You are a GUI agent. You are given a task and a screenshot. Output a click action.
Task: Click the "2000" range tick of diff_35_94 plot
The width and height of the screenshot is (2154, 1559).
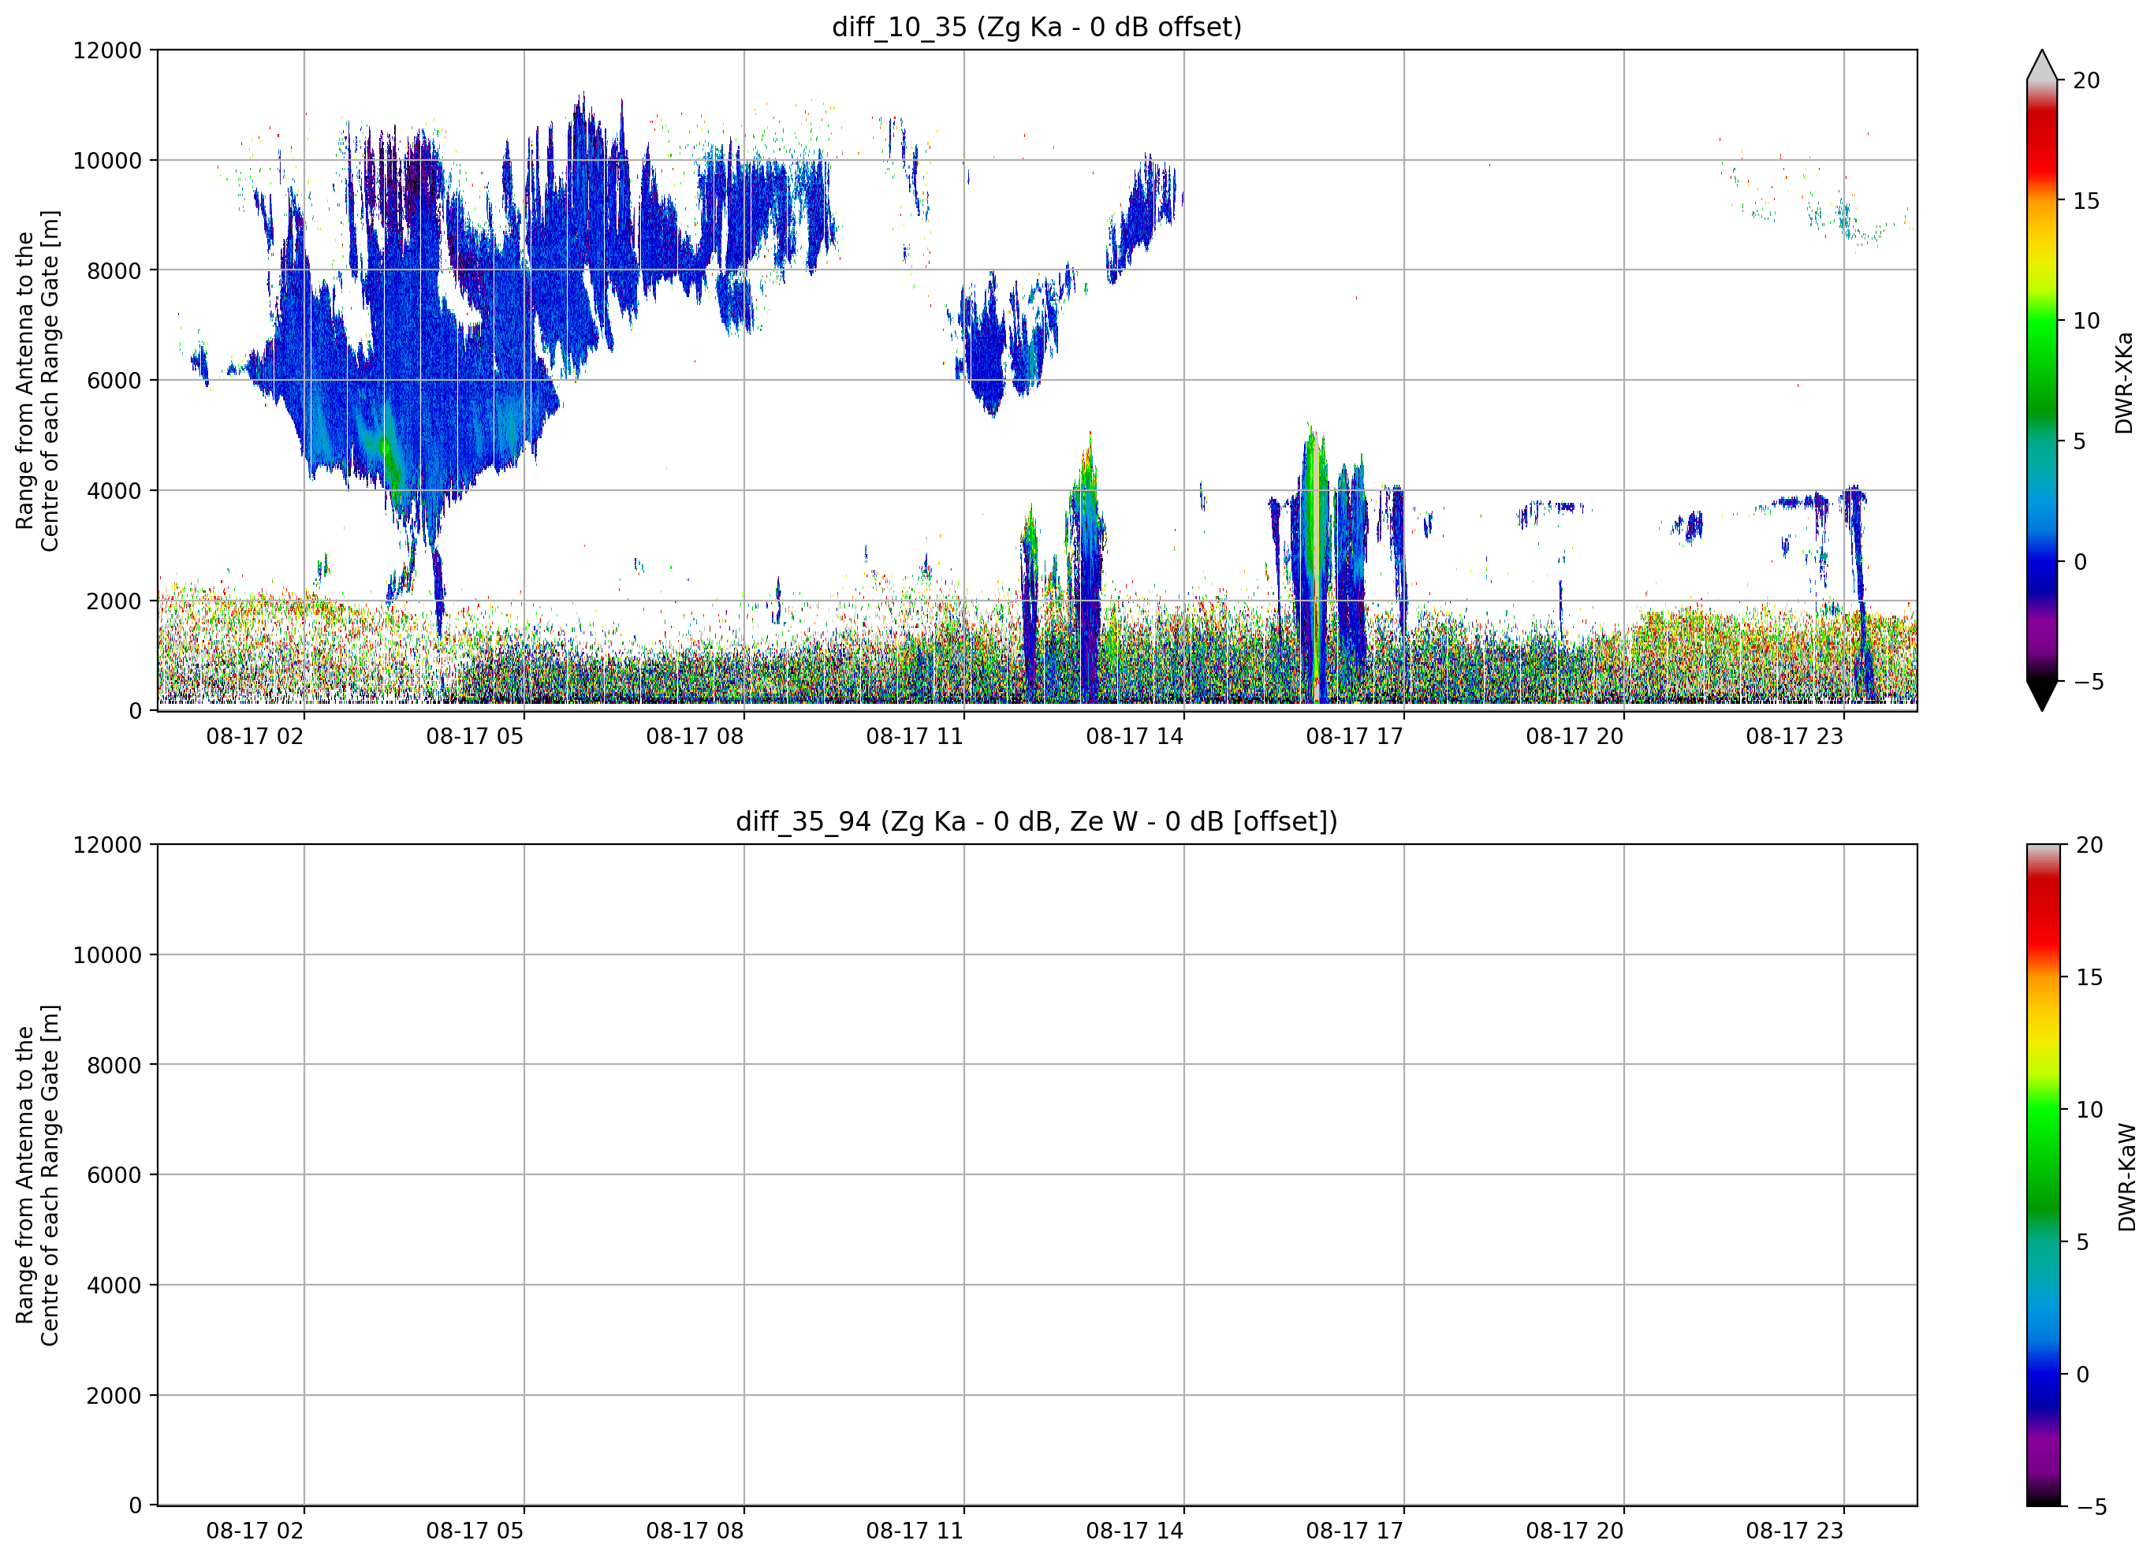pyautogui.click(x=114, y=1396)
